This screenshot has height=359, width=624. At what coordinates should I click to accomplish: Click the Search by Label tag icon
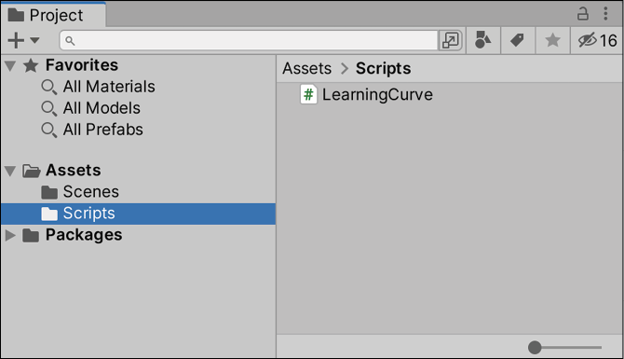click(517, 40)
